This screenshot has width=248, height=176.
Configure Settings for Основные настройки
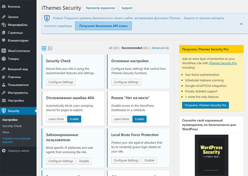coord(126,82)
